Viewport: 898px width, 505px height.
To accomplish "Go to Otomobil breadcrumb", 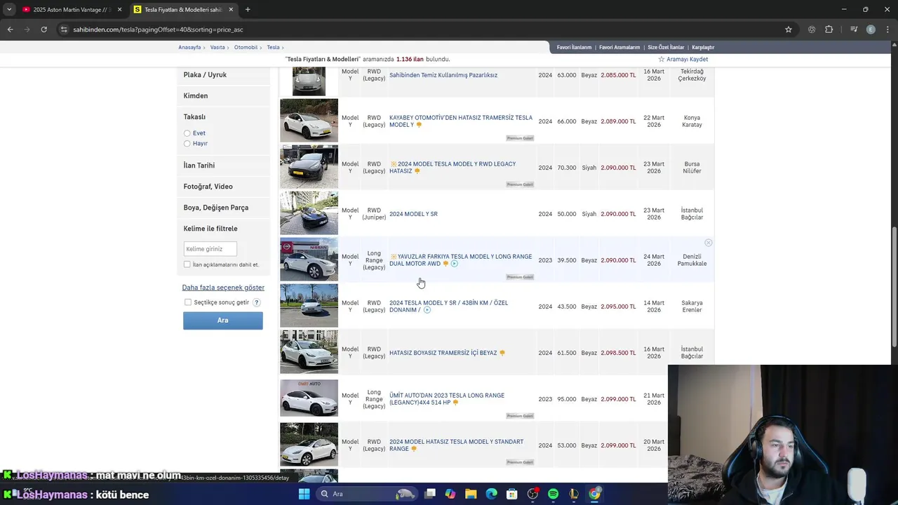I will [x=246, y=47].
